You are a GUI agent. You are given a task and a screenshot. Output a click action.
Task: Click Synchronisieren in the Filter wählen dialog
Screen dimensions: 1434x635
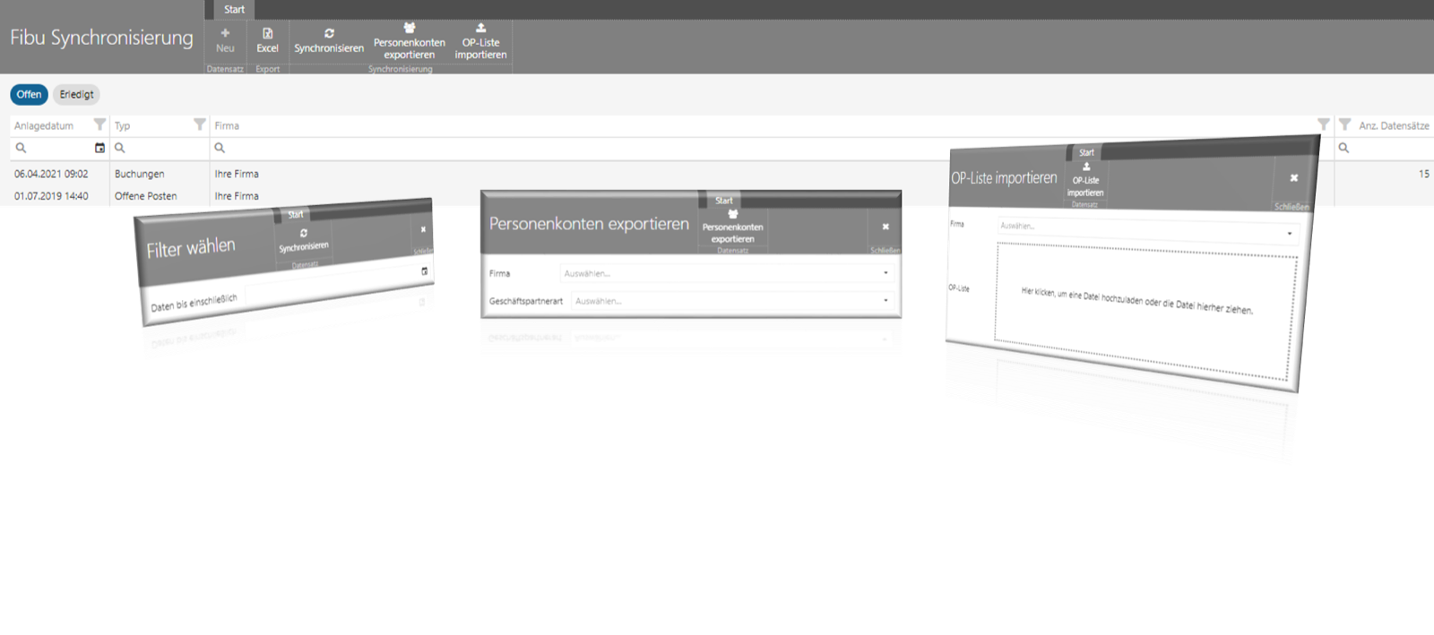point(303,241)
